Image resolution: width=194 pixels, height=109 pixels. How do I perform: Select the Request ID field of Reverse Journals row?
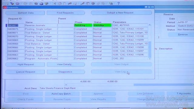click(16, 25)
